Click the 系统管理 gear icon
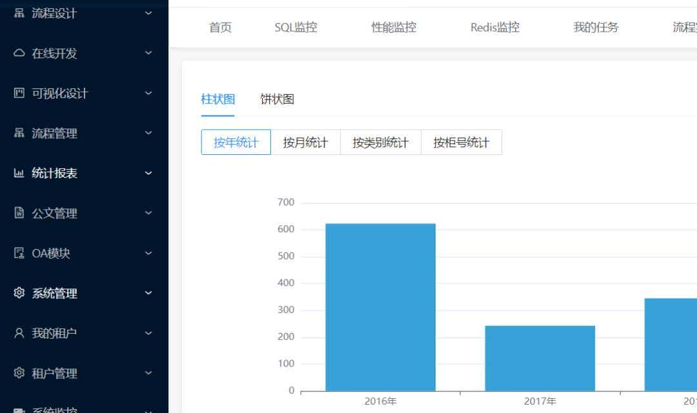This screenshot has height=413, width=697. (x=19, y=293)
